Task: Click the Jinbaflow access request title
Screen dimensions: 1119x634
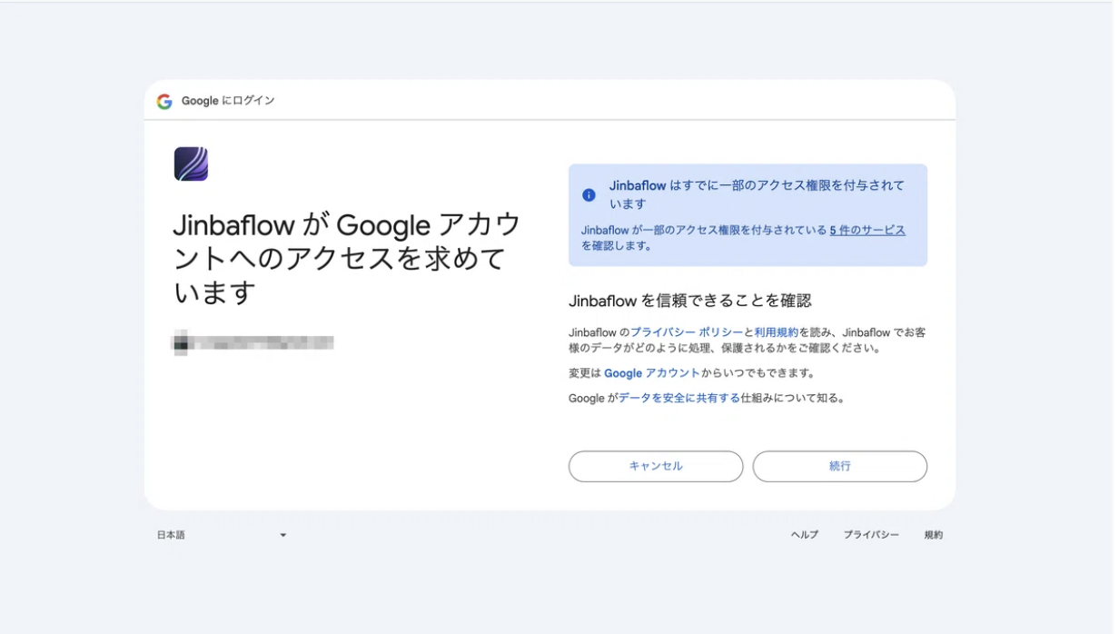Action: pos(347,259)
